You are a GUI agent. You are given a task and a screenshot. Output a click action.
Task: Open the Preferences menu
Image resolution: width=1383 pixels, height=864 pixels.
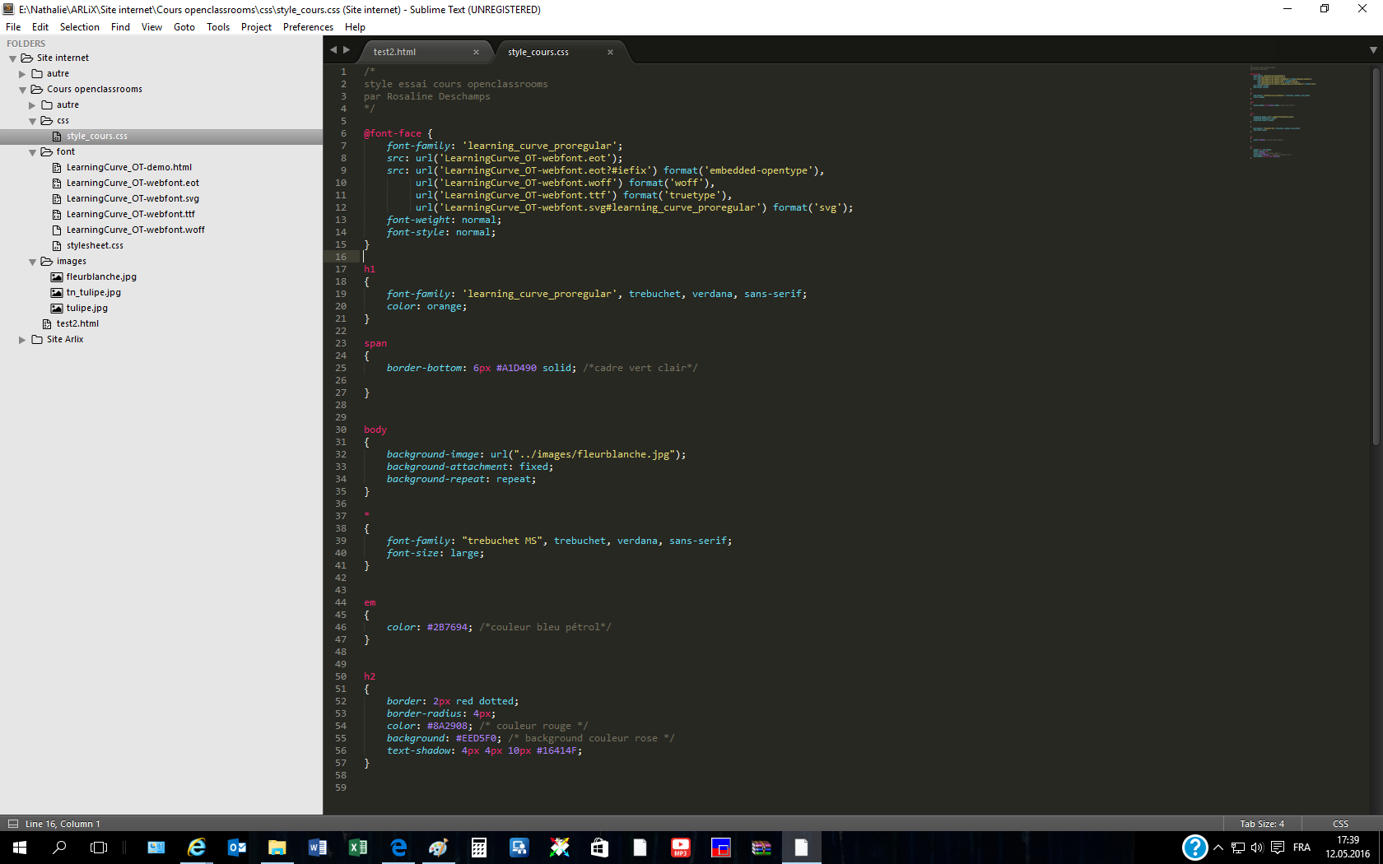click(308, 27)
